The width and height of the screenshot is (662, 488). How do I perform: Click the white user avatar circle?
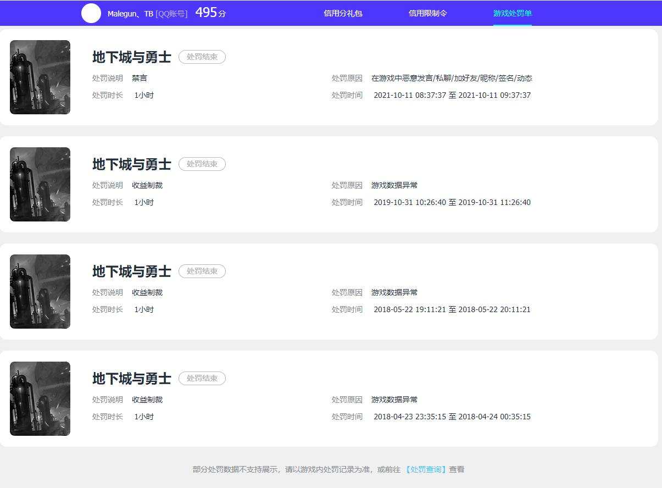tap(91, 13)
